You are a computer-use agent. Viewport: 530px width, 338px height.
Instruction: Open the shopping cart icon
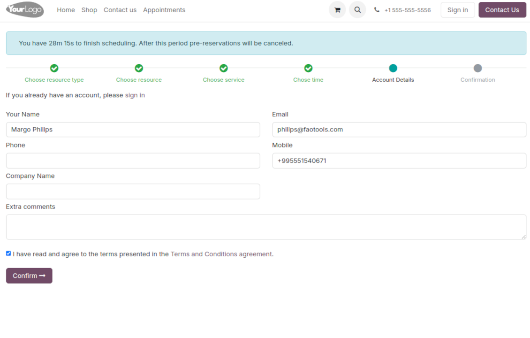[337, 10]
